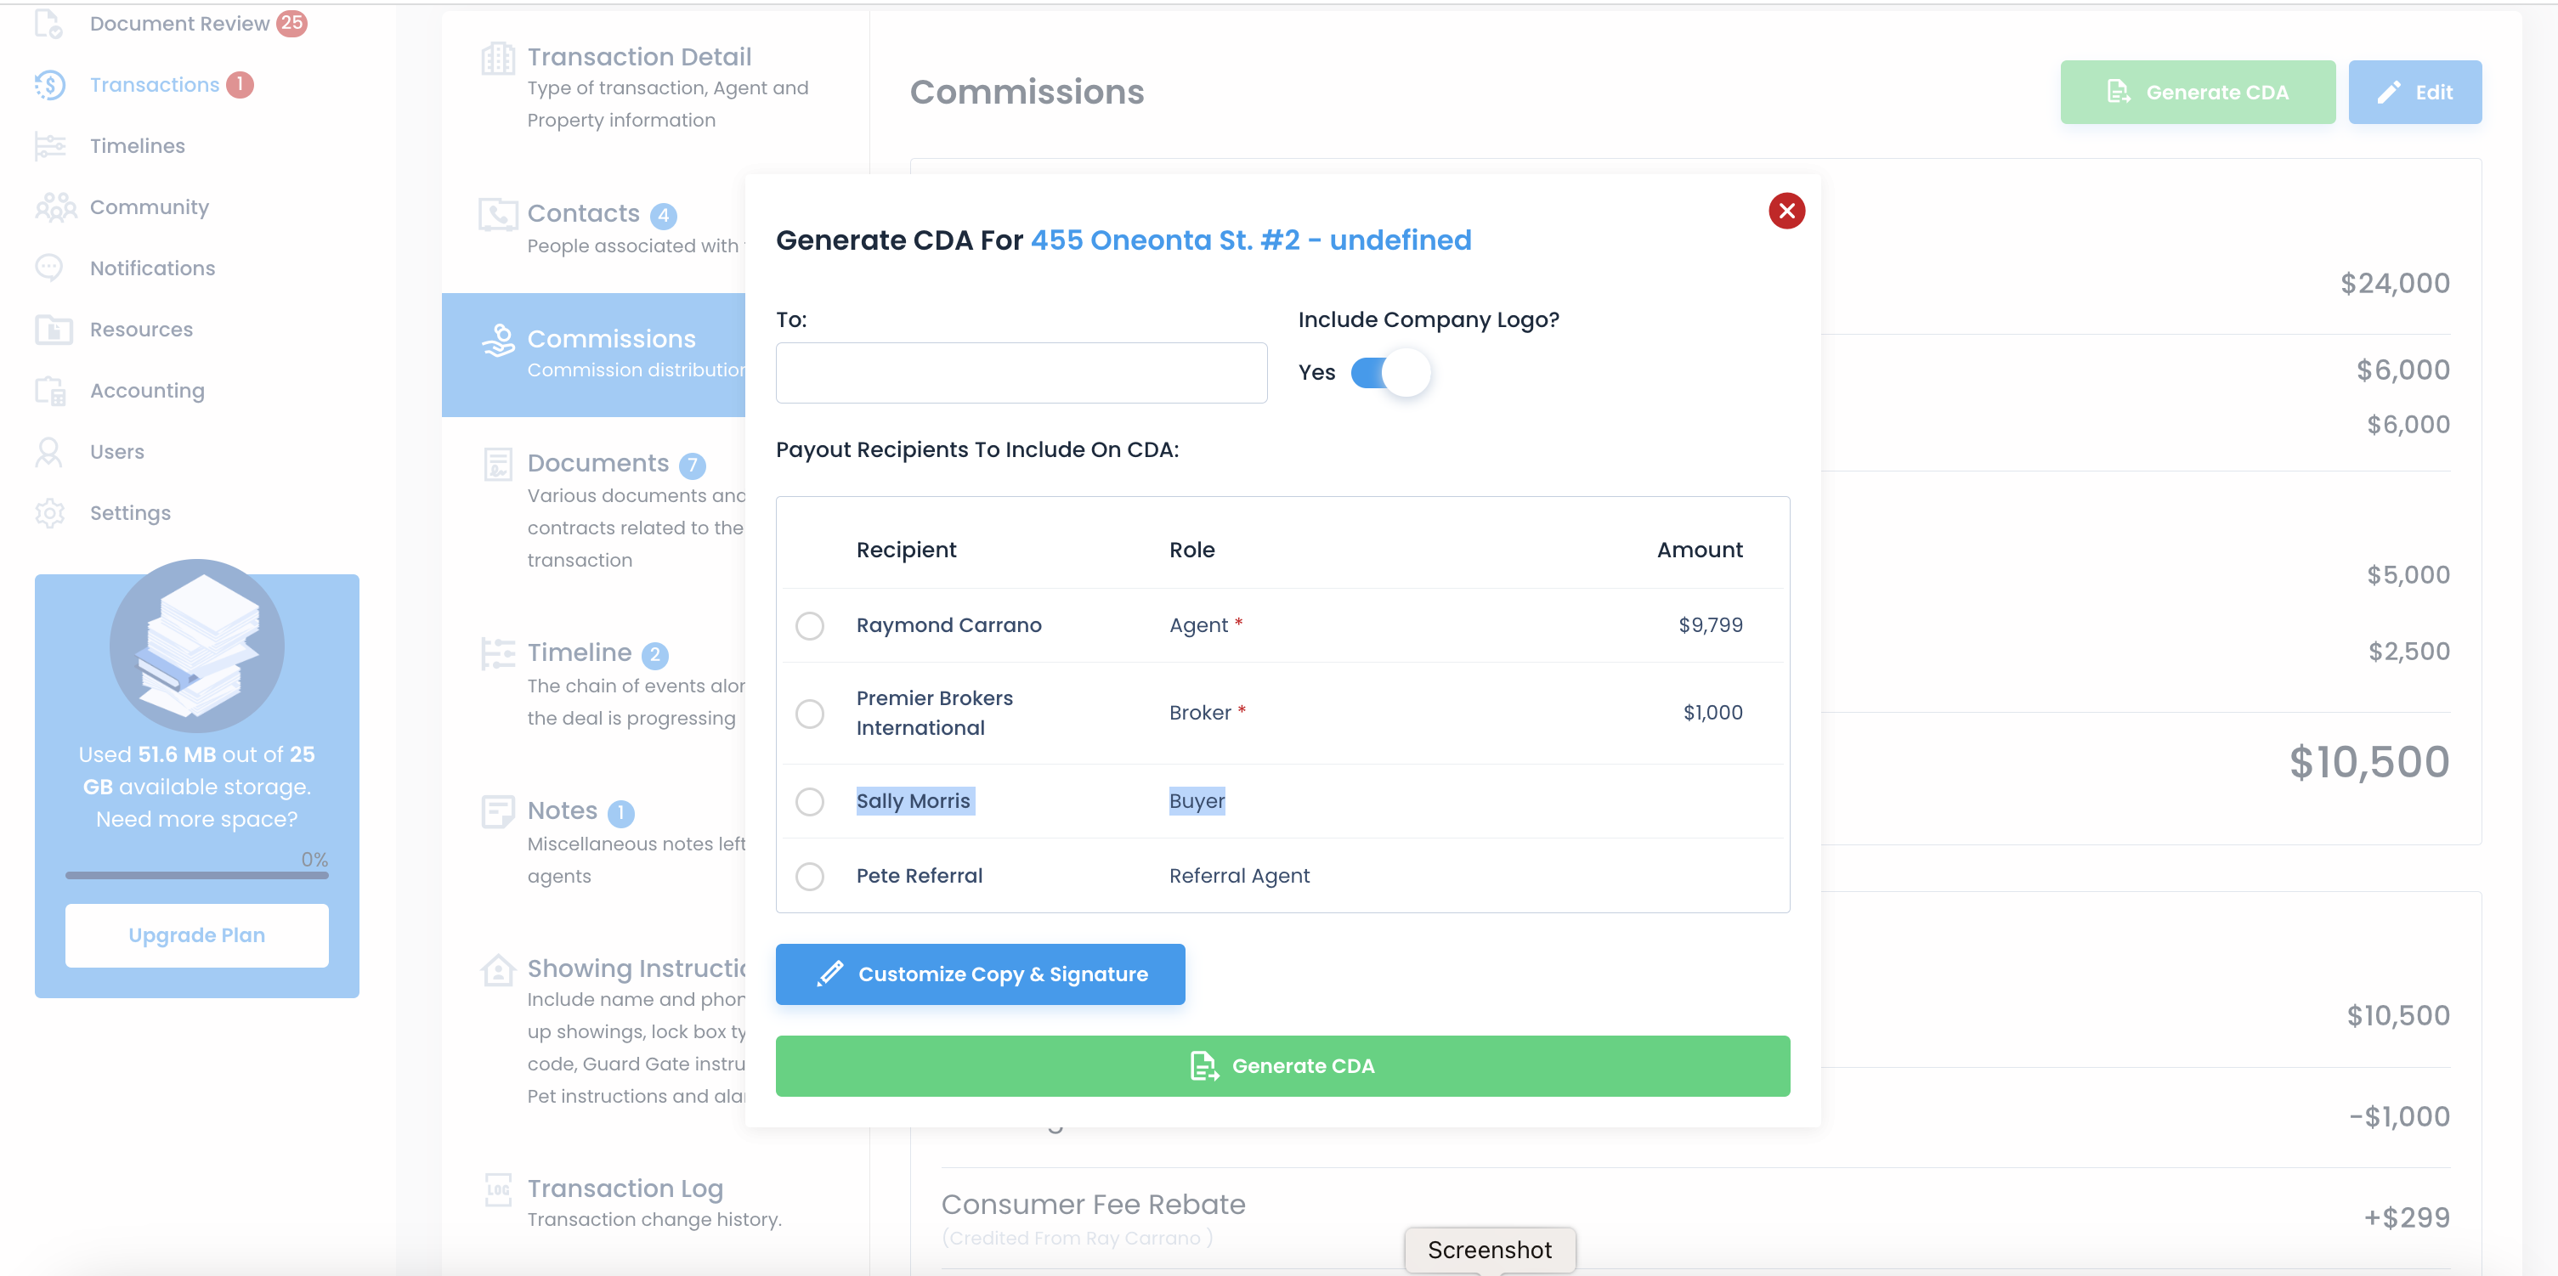Open Commissions section tab
The height and width of the screenshot is (1276, 2558).
click(x=594, y=353)
